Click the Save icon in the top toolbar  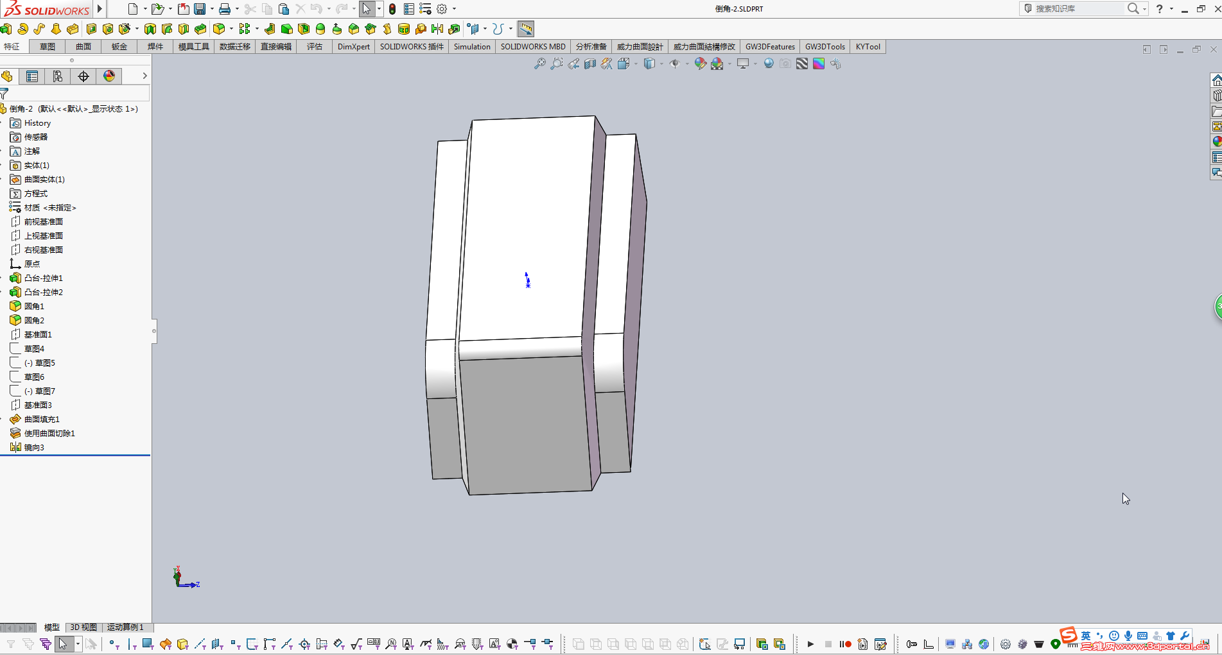200,9
